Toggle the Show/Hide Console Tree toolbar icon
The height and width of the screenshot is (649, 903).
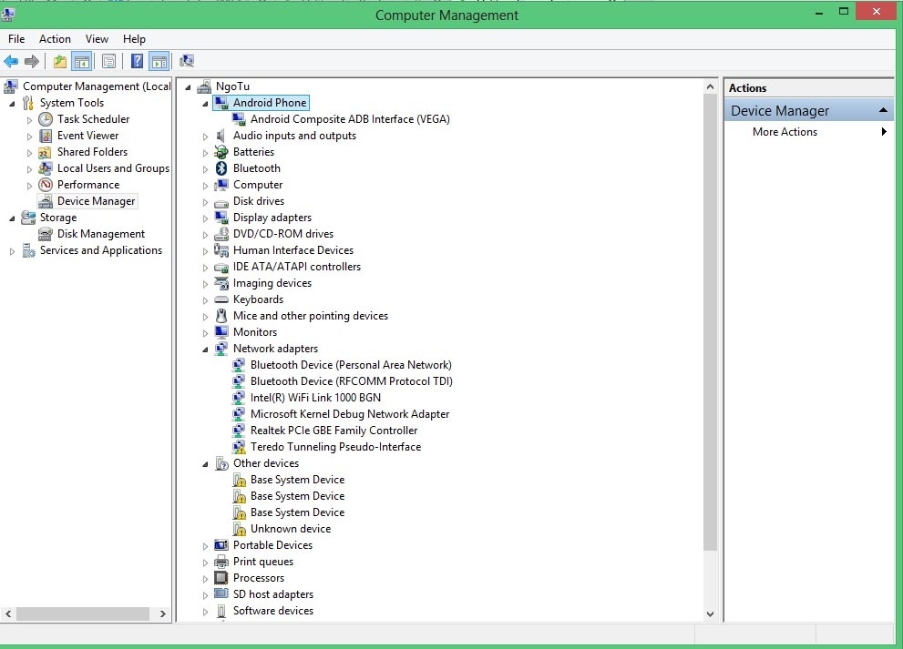(x=82, y=61)
